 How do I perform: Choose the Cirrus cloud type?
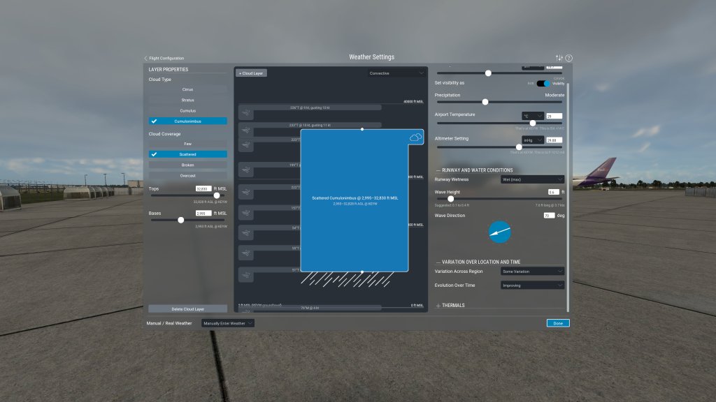[x=187, y=89]
